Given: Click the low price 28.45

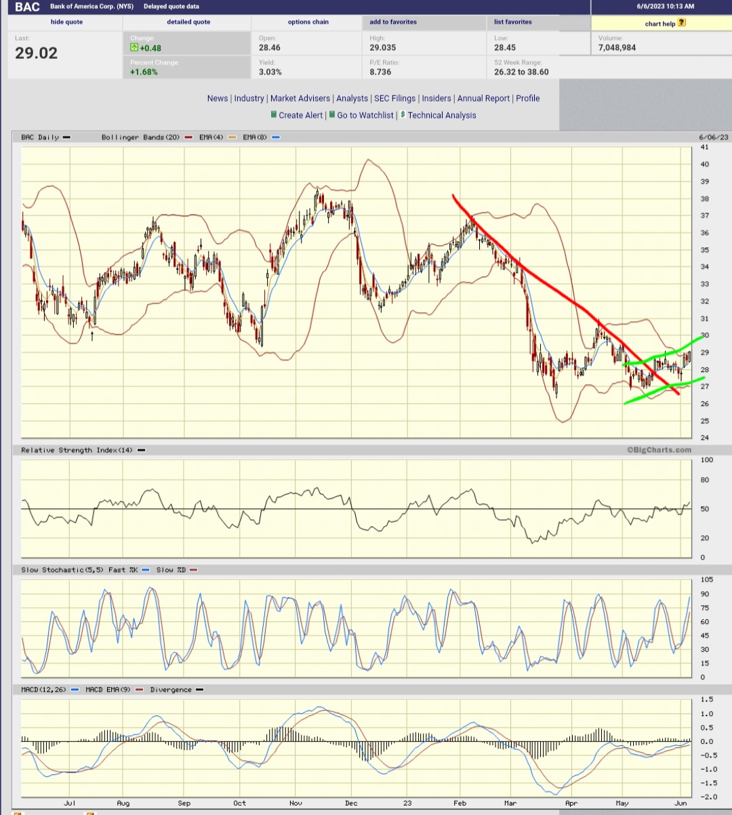Looking at the screenshot, I should [x=505, y=47].
